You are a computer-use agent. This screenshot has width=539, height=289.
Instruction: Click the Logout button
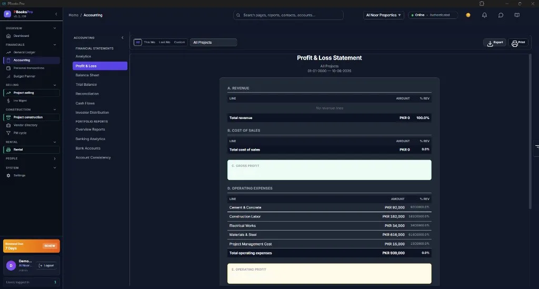click(46, 265)
